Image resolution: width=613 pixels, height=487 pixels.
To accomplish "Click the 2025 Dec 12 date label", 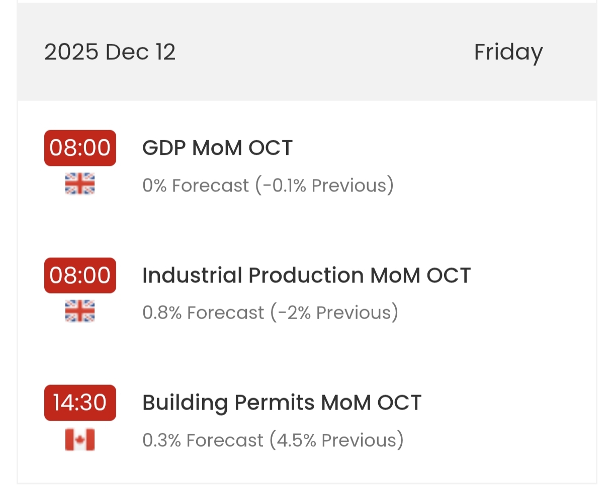I will pos(110,52).
